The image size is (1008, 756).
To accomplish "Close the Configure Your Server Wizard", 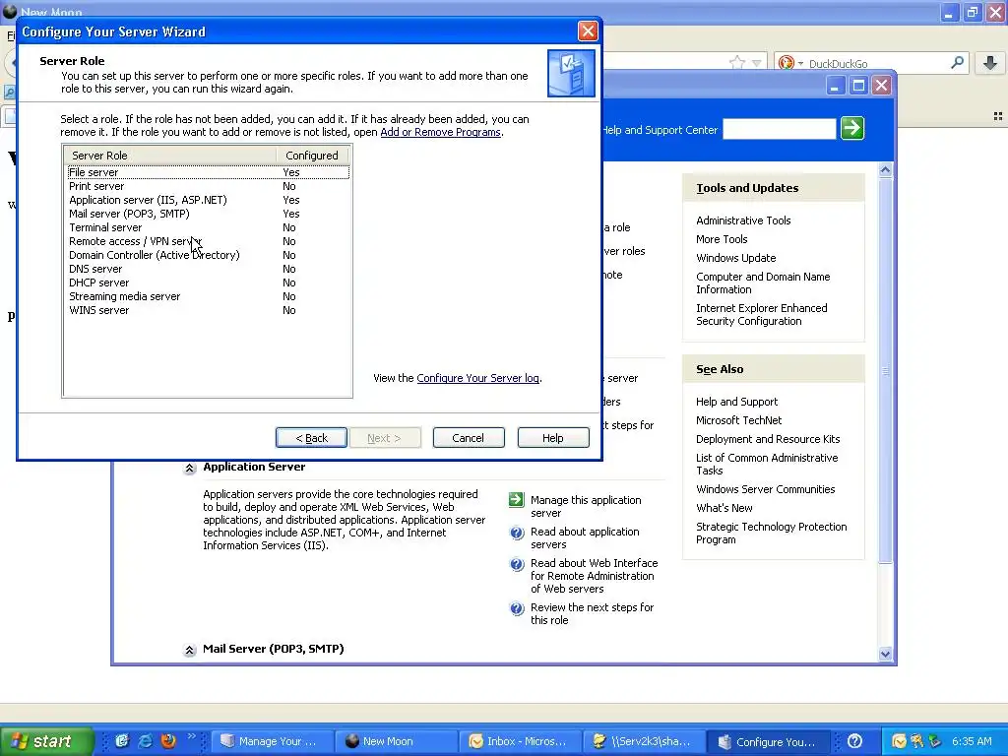I will point(588,31).
